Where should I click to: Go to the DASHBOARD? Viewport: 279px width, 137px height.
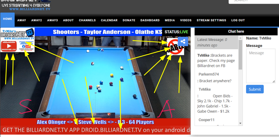pos(150,20)
